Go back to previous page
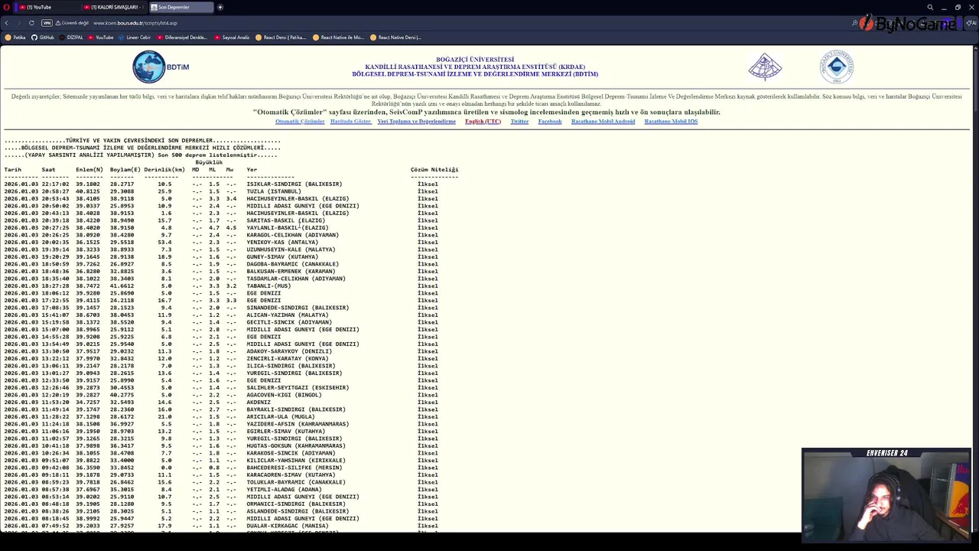Viewport: 979px width, 551px height. [6, 23]
